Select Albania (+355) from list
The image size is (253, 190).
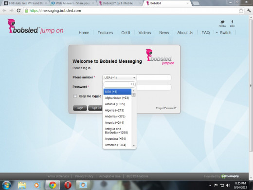coord(117,104)
